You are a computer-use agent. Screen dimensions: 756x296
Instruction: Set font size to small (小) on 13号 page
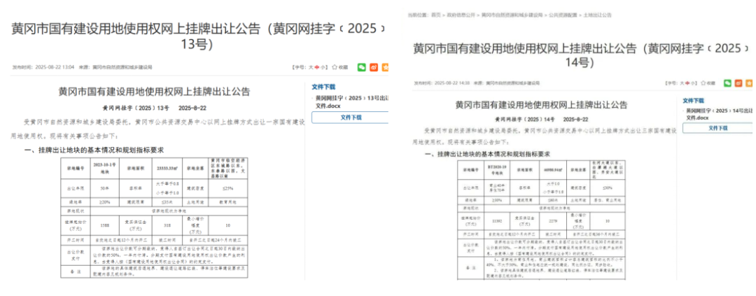[x=323, y=67]
